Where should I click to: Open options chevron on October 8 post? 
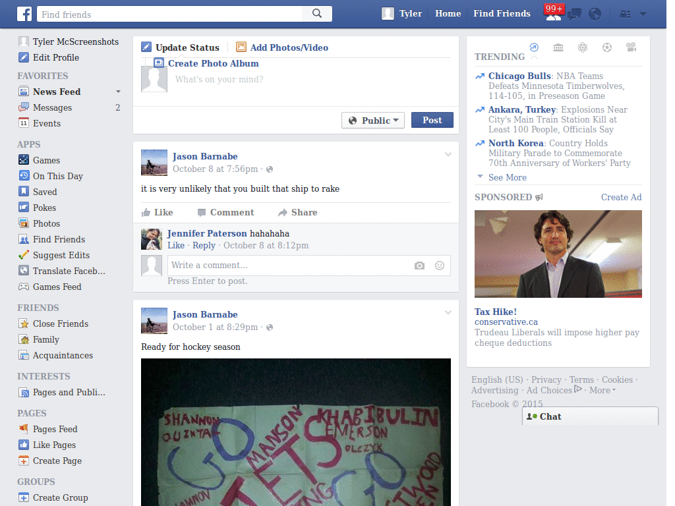point(448,154)
